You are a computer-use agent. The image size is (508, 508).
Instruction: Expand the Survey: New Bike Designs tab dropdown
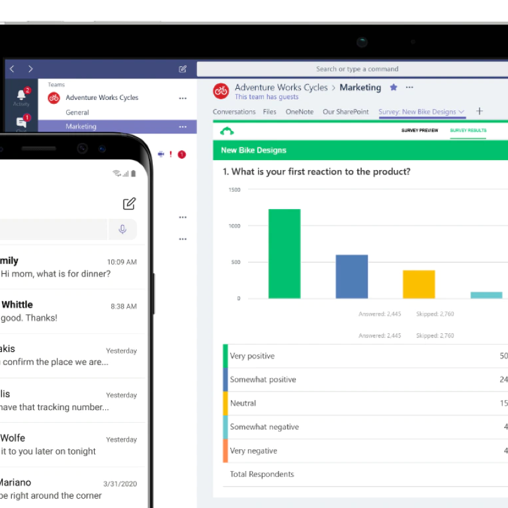click(x=461, y=112)
